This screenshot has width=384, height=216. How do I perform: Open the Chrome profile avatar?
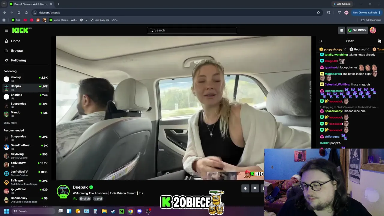tap(346, 13)
